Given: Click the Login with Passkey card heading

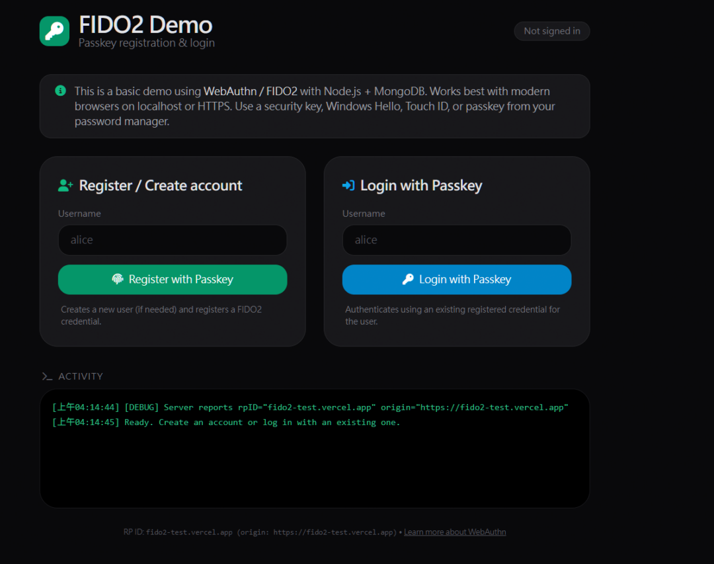Looking at the screenshot, I should click(421, 185).
